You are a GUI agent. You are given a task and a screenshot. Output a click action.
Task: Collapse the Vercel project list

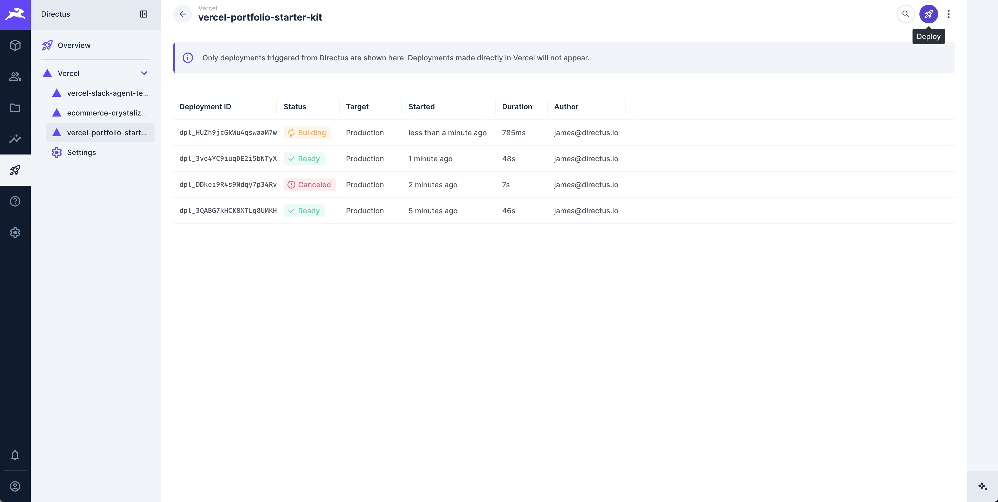click(x=144, y=73)
